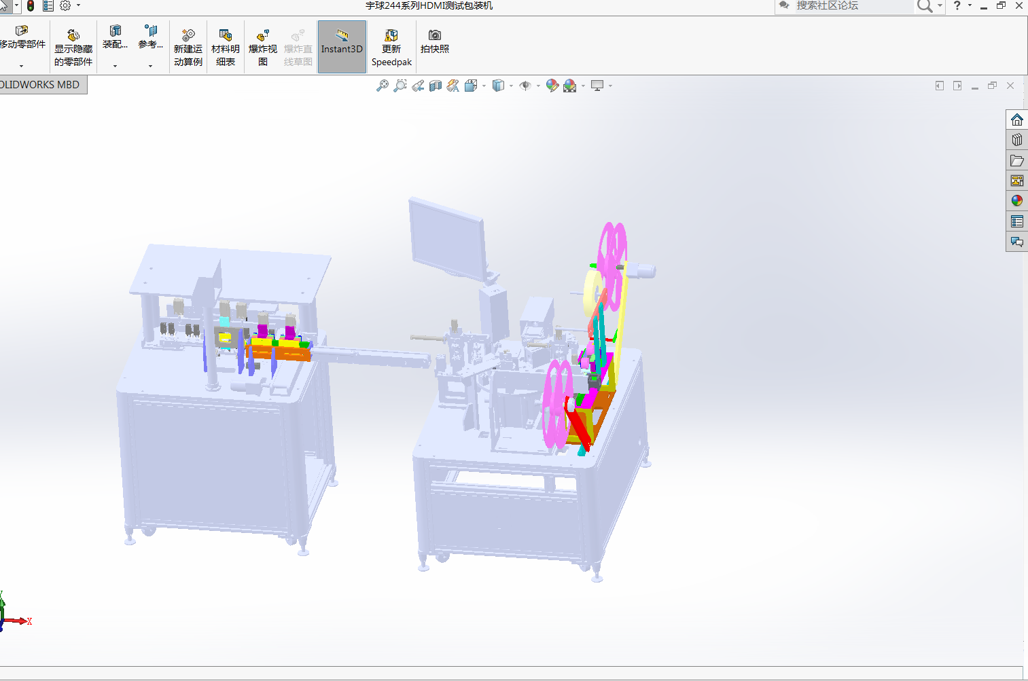Activate the Section View icon
Screen dimensions: 1028x681
pos(436,86)
